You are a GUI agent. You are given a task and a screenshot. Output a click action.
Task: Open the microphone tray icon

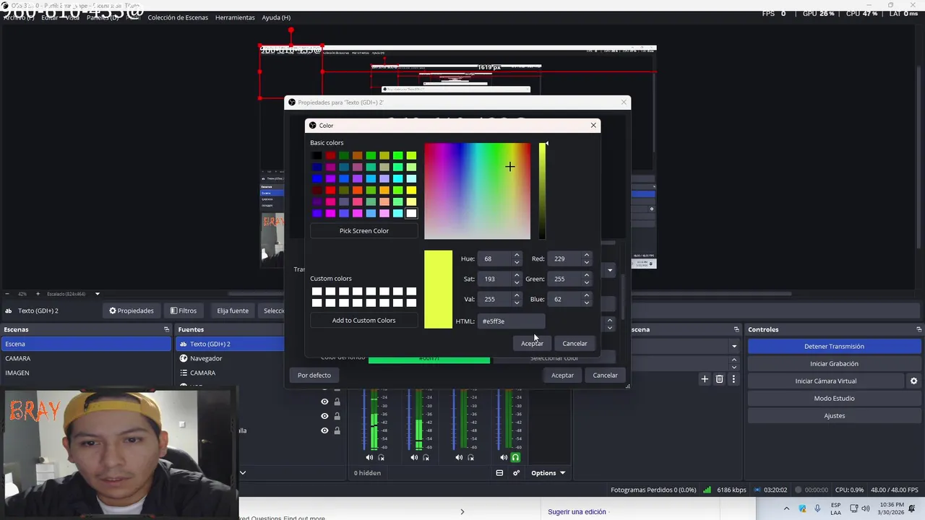(x=817, y=508)
